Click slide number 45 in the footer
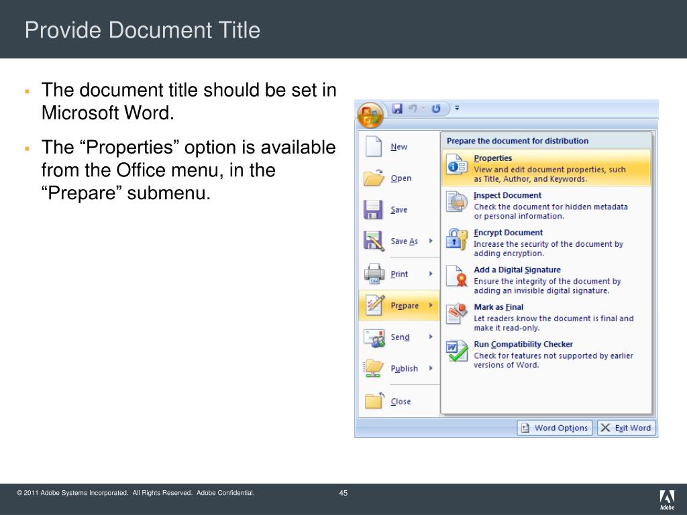This screenshot has width=687, height=515. pos(343,493)
